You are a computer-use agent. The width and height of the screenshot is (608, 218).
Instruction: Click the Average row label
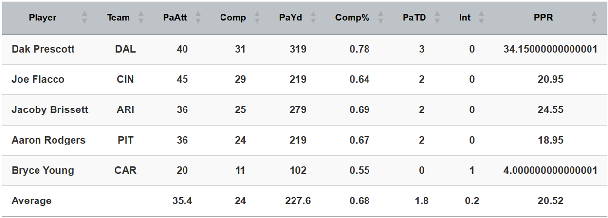tap(31, 200)
